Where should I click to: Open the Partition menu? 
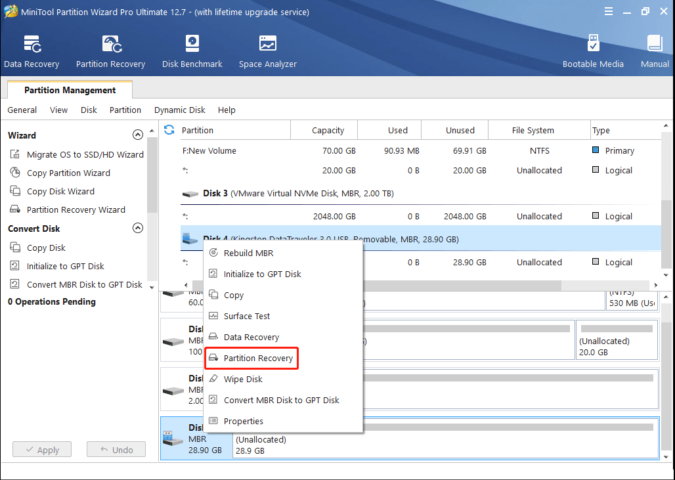(x=125, y=110)
